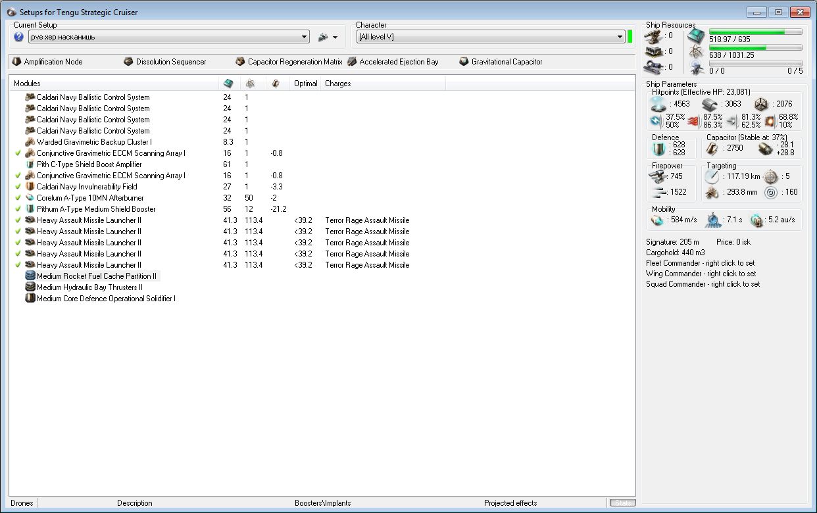Image resolution: width=817 pixels, height=513 pixels.
Task: Click the warp speed icon 5.2 au/s
Action: pos(756,220)
